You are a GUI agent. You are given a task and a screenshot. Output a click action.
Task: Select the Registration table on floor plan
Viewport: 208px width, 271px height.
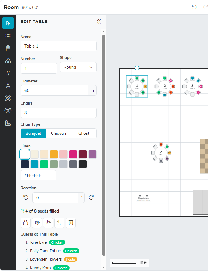point(144,198)
